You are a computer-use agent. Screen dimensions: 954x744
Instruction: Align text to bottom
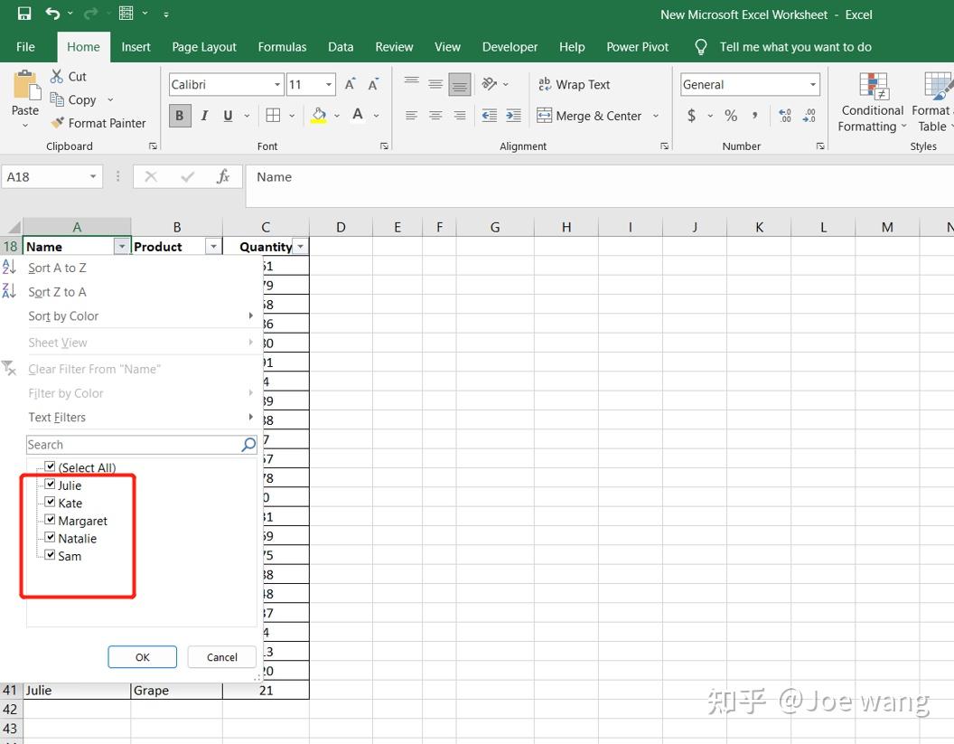460,84
